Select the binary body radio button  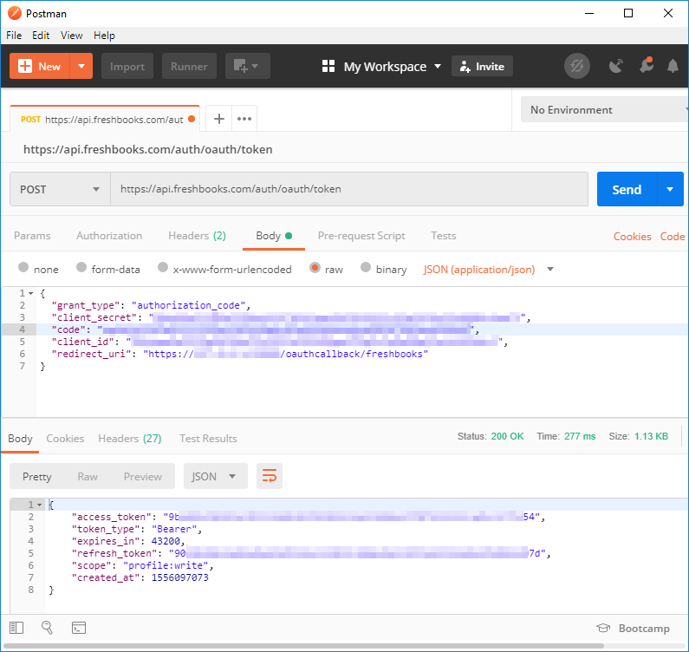tap(366, 267)
